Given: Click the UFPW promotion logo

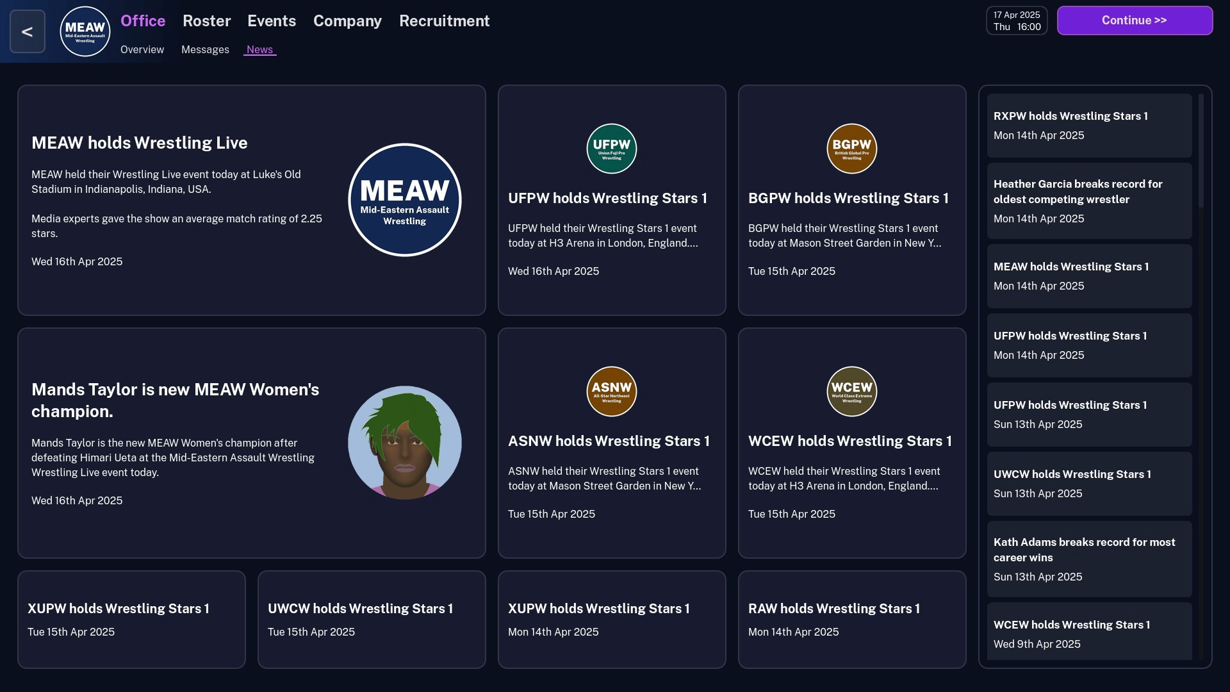Looking at the screenshot, I should (x=611, y=149).
